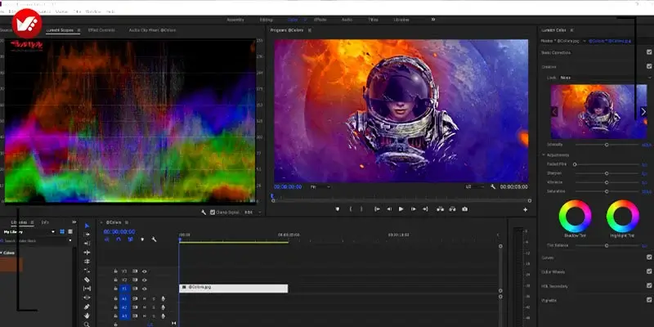Viewport: 654px width, 327px height.
Task: Select the Razor tool
Action: (x=87, y=280)
